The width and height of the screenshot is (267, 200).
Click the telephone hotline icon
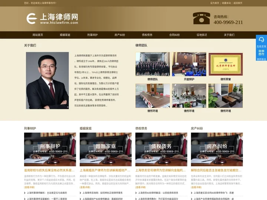[x=201, y=18]
